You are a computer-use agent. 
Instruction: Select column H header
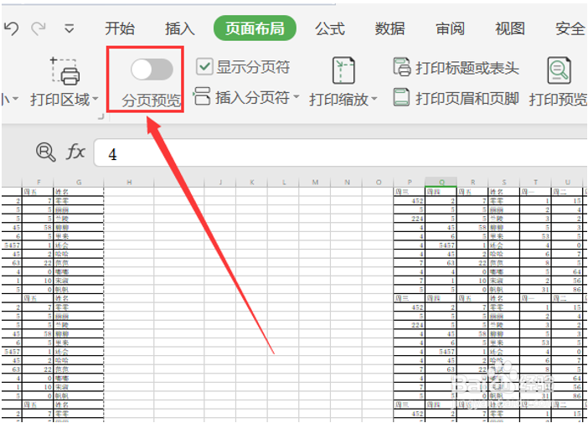pos(129,183)
